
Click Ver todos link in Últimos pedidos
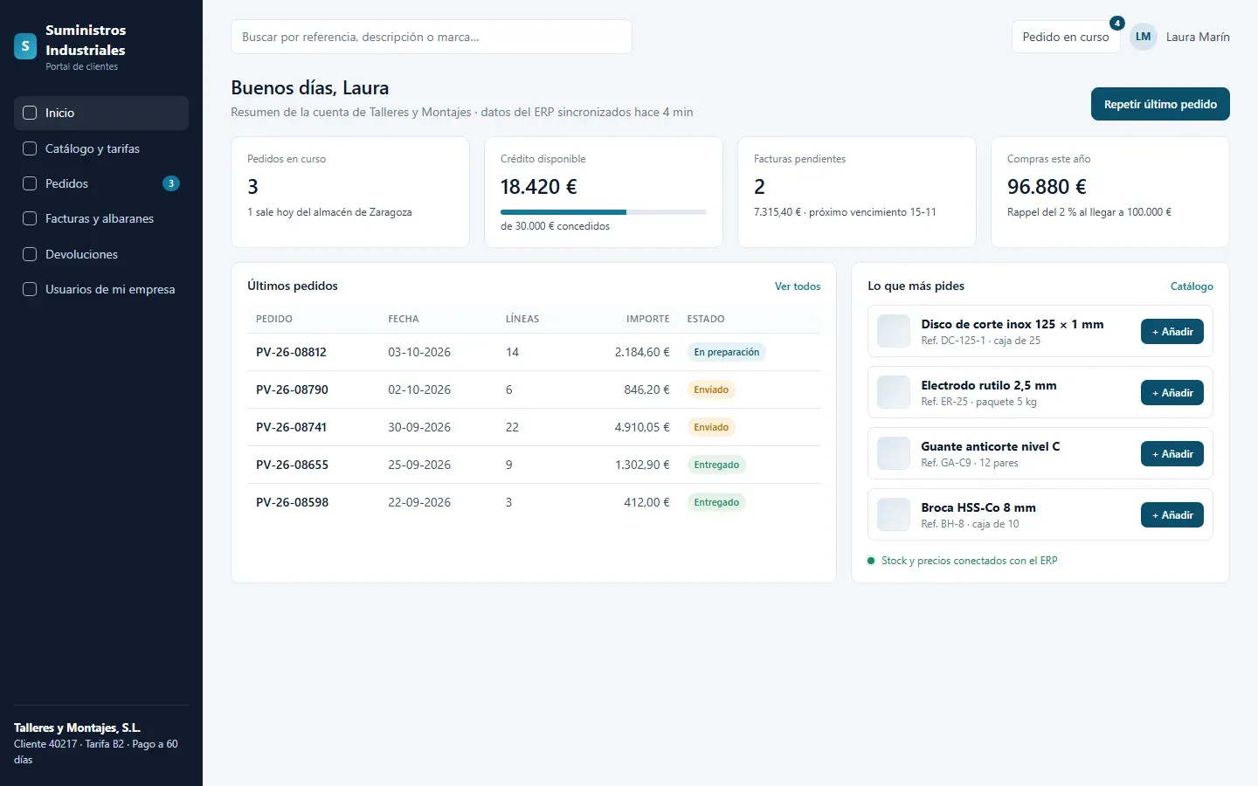pos(798,286)
